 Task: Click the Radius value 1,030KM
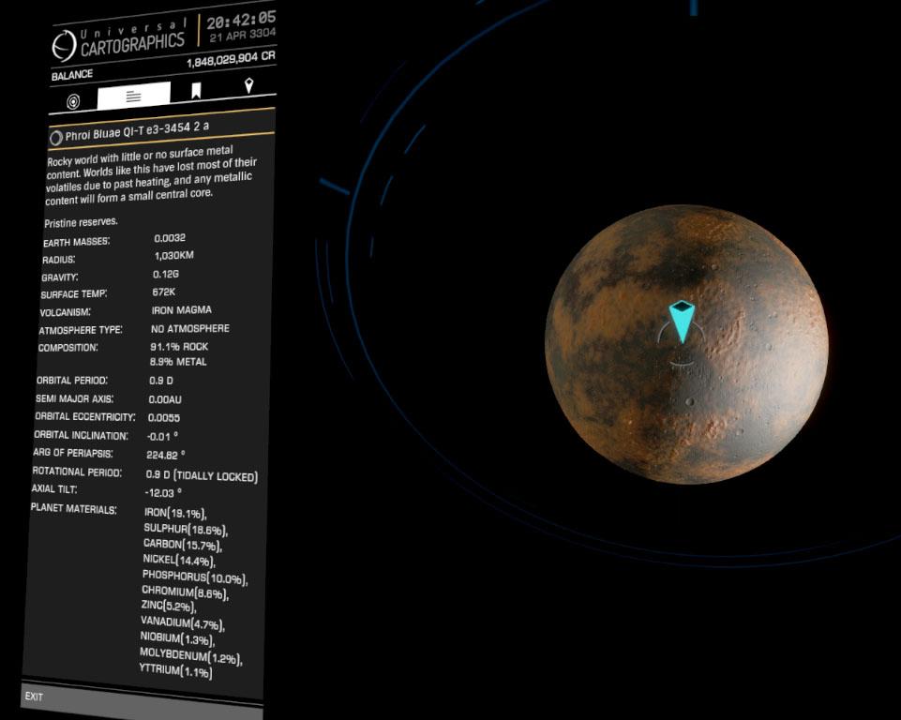174,256
